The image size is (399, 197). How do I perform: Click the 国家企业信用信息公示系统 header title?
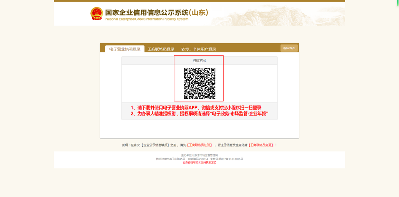[x=157, y=12]
